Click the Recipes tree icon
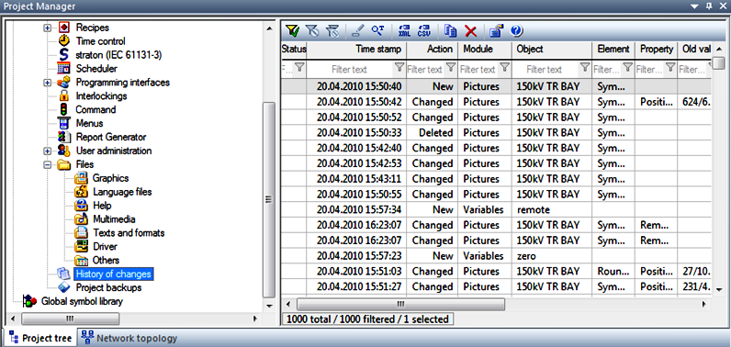 tap(64, 28)
